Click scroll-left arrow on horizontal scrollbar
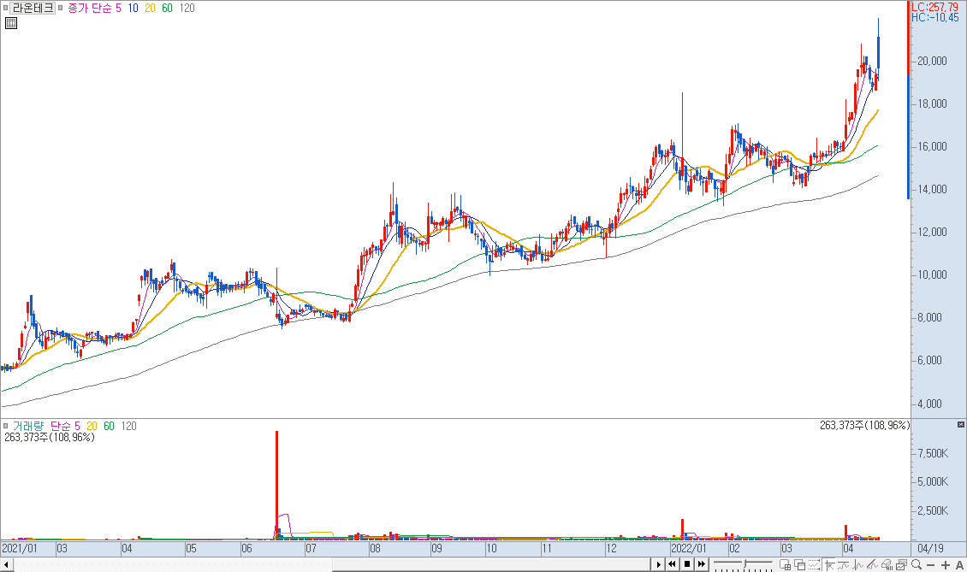 5,564
